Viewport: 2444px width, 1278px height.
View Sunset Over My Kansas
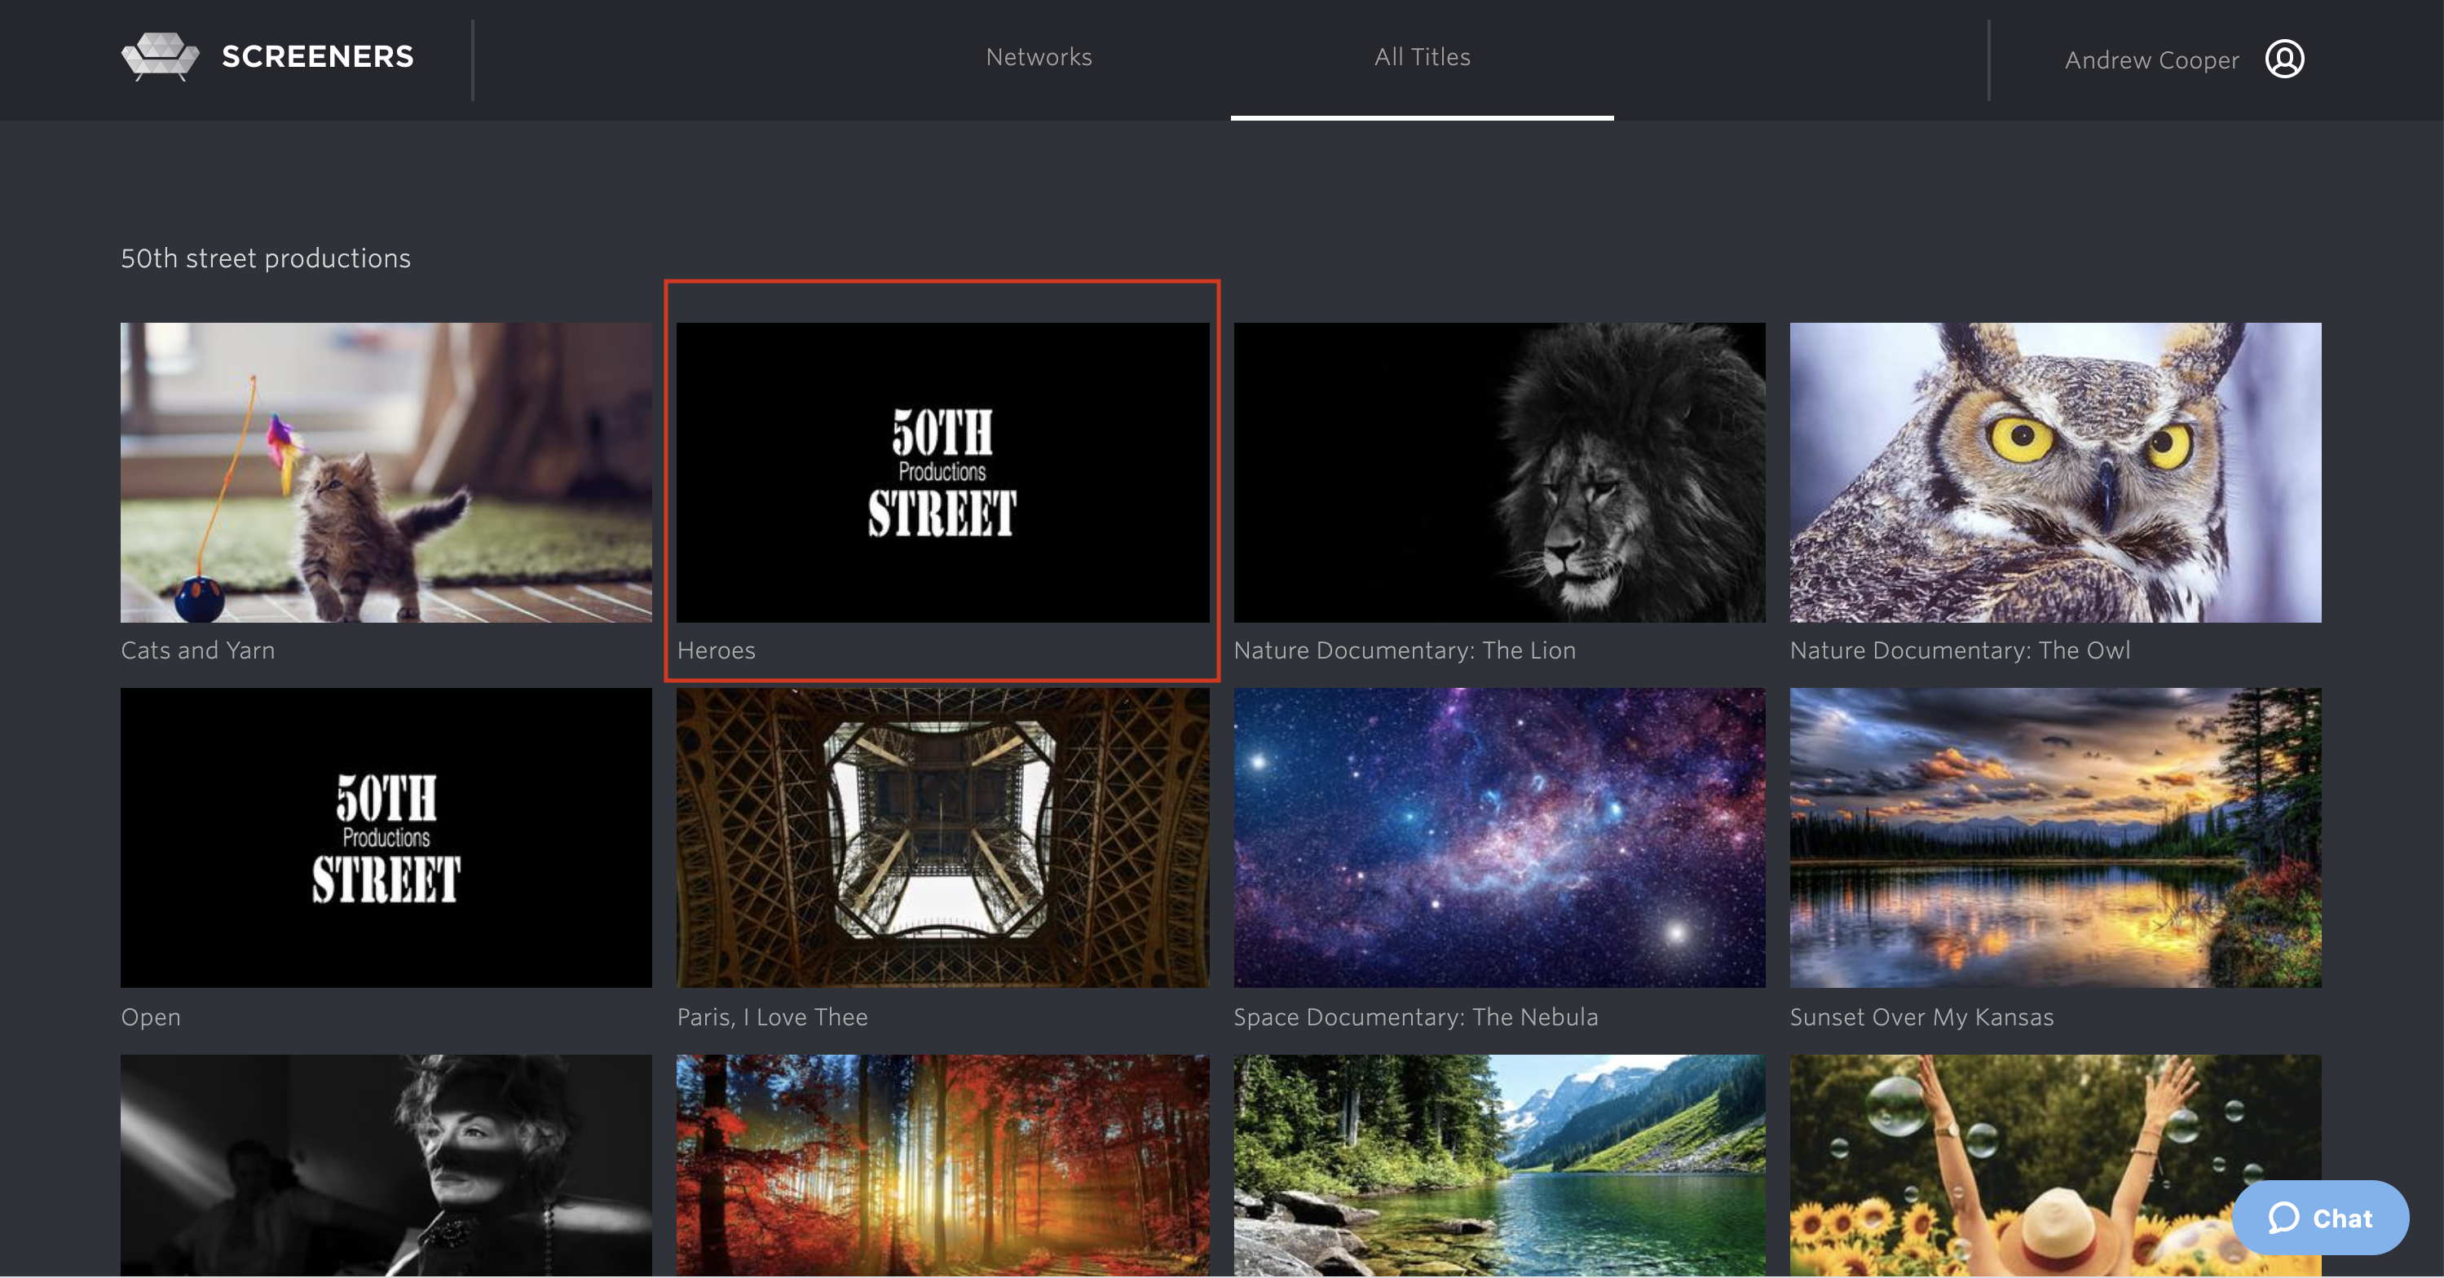pyautogui.click(x=2055, y=839)
